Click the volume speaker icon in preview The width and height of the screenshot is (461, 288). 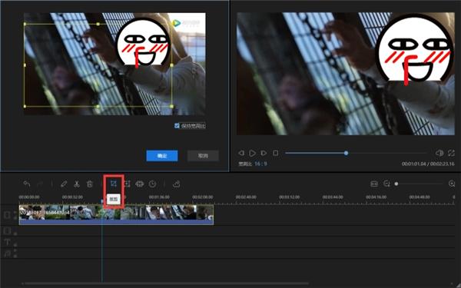click(x=439, y=153)
